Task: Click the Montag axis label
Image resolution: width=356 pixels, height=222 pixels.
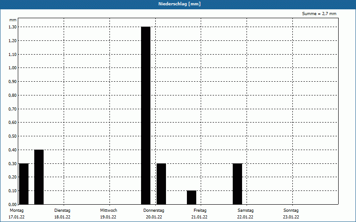Action: pos(16,210)
